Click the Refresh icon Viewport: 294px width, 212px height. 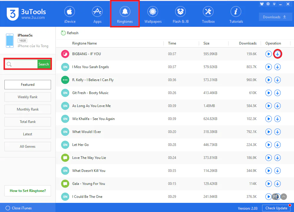click(63, 33)
